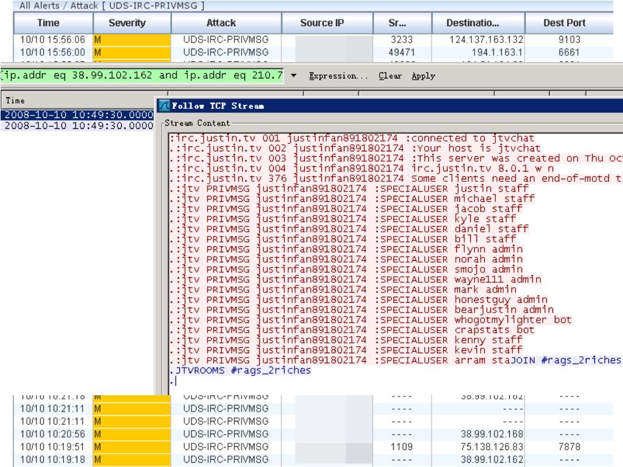Sort alerts by the Attack column
This screenshot has width=623, height=467.
(226, 23)
